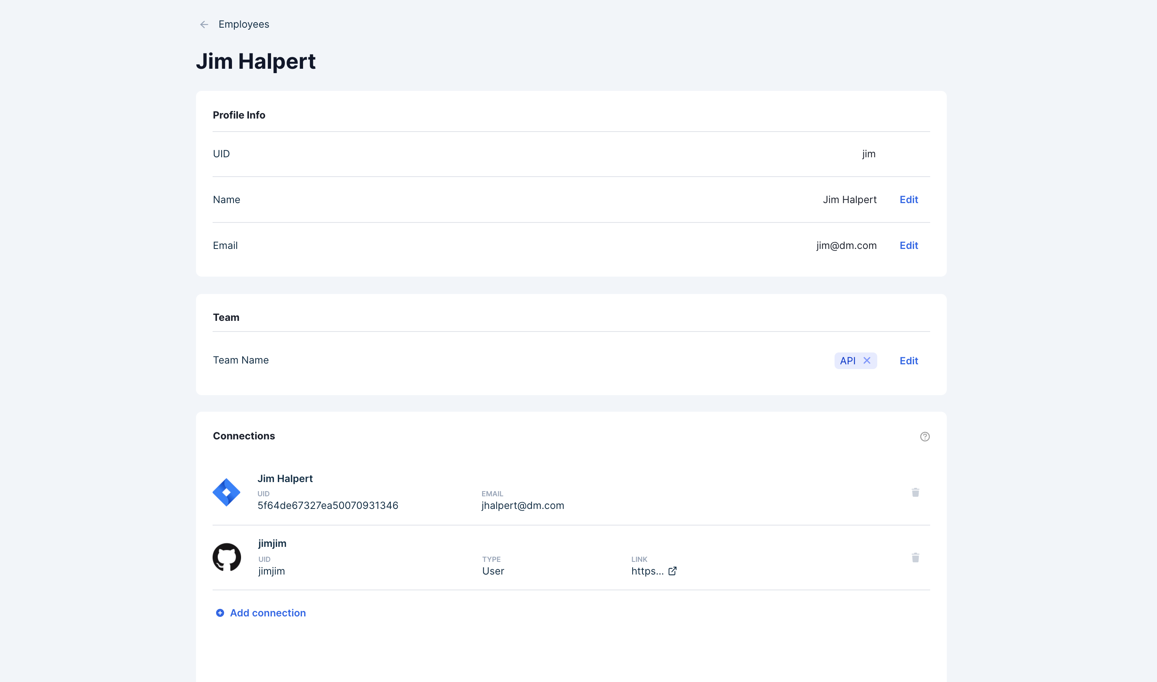Open the GitHub external link icon
The width and height of the screenshot is (1157, 682).
[x=672, y=571]
